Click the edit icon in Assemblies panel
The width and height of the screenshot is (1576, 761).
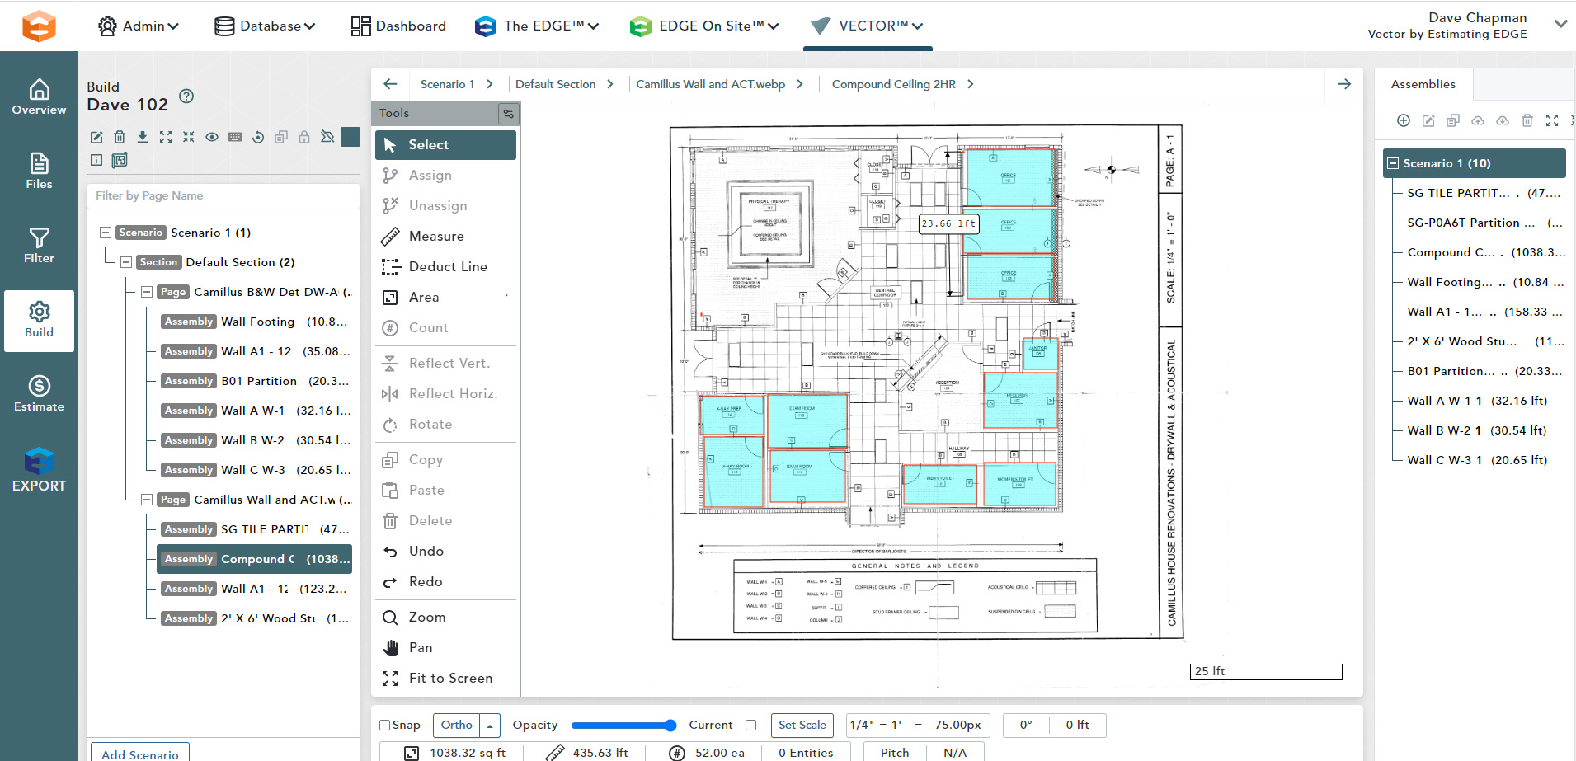point(1428,120)
